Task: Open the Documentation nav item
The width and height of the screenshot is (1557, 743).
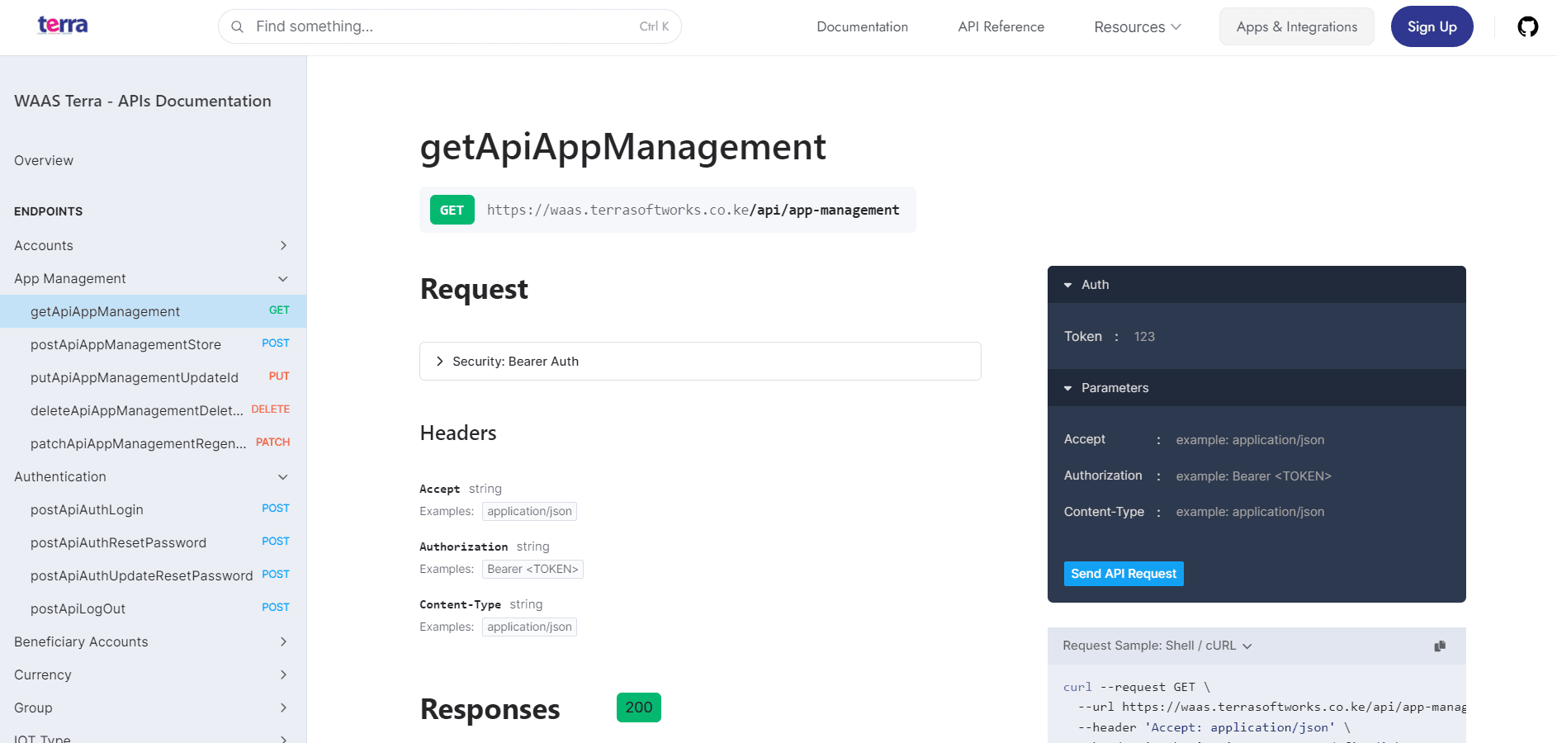Action: [x=862, y=27]
